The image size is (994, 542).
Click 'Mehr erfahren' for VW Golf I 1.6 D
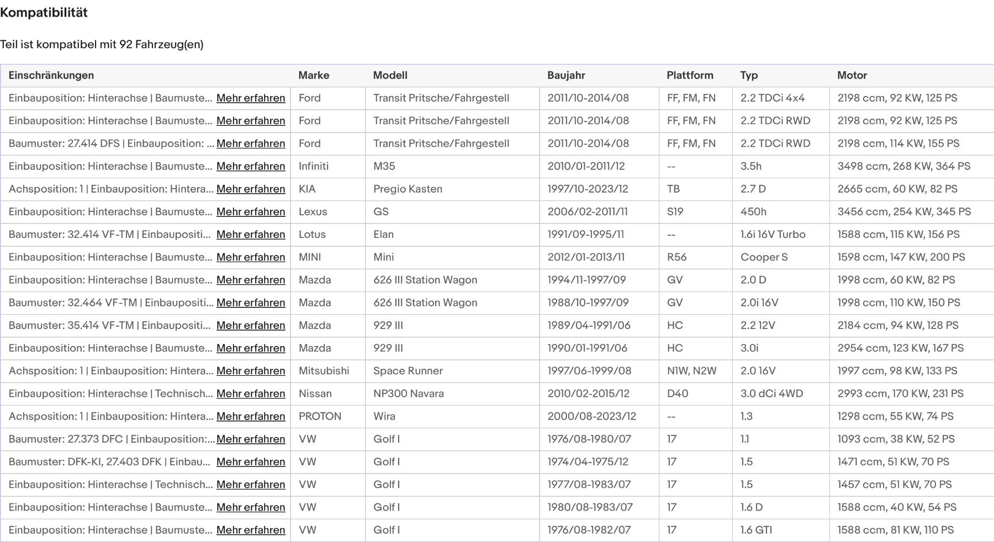tap(251, 507)
